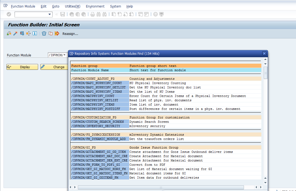296x191 pixels.
Task: Click the Display button
Action: click(x=22, y=67)
